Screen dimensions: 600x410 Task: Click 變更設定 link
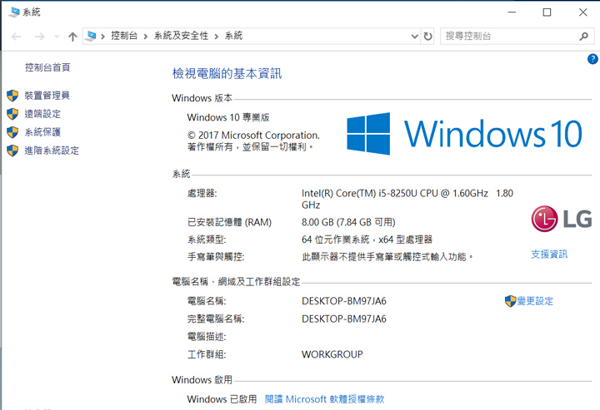(x=535, y=301)
